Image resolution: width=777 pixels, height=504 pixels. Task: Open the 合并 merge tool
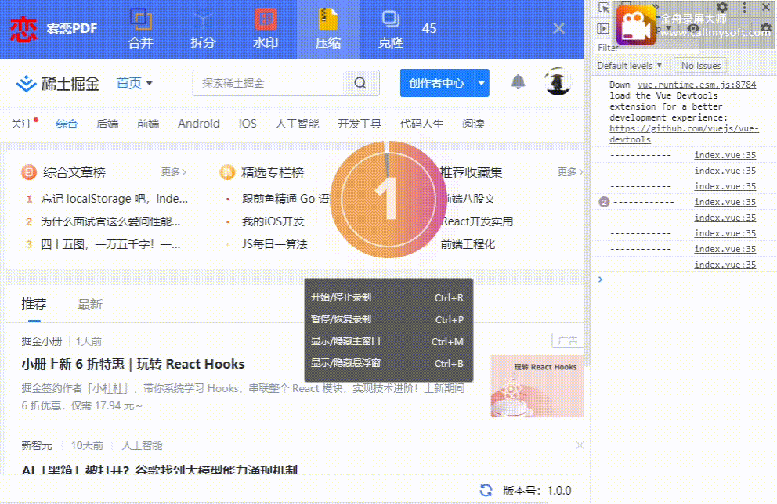coord(141,29)
